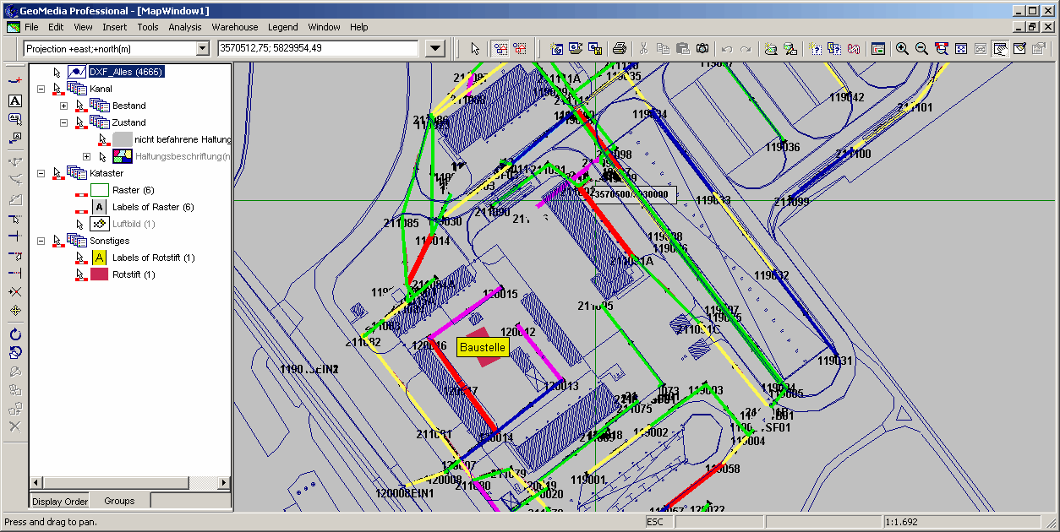Image resolution: width=1060 pixels, height=532 pixels.
Task: Click the Baustelle label on the map
Action: 483,347
